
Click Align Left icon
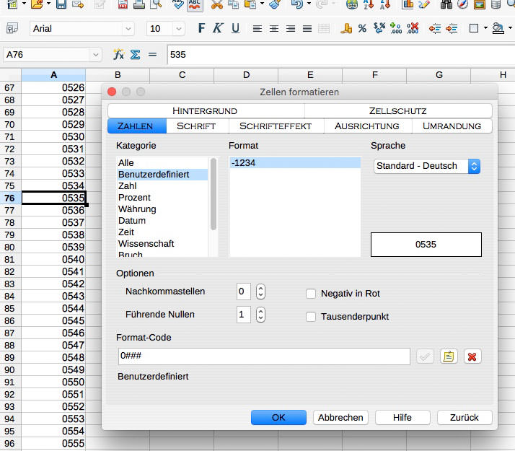[x=257, y=29]
